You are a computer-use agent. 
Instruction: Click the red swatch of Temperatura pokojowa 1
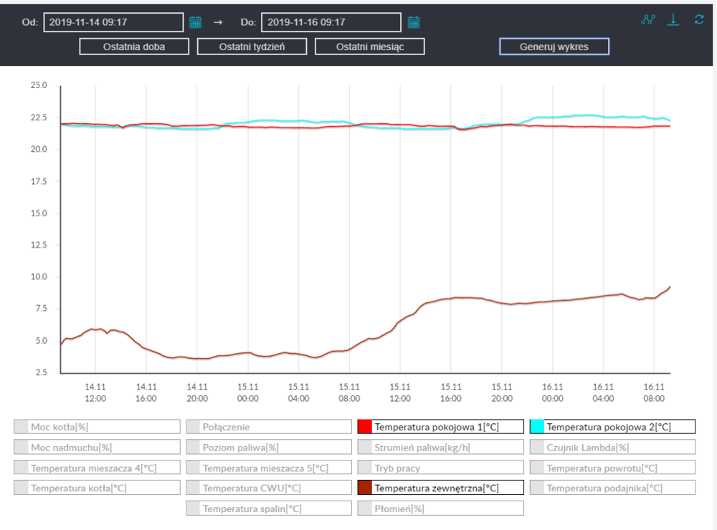click(x=365, y=427)
